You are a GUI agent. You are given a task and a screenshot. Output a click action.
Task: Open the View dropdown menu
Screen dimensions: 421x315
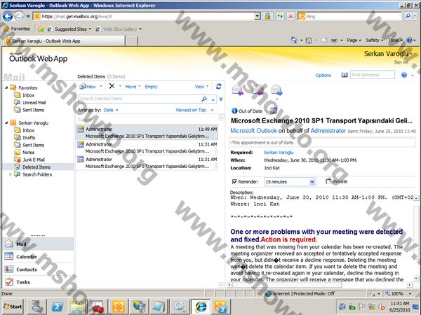201,87
